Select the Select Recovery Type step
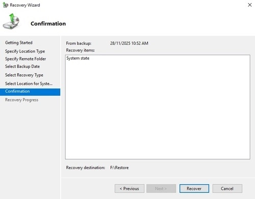The image size is (255, 199). 24,75
